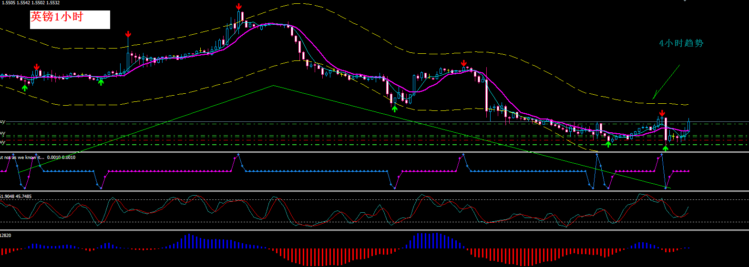Click the rightmost red down arrow signal
Image resolution: width=749 pixels, height=267 pixels.
[x=662, y=113]
